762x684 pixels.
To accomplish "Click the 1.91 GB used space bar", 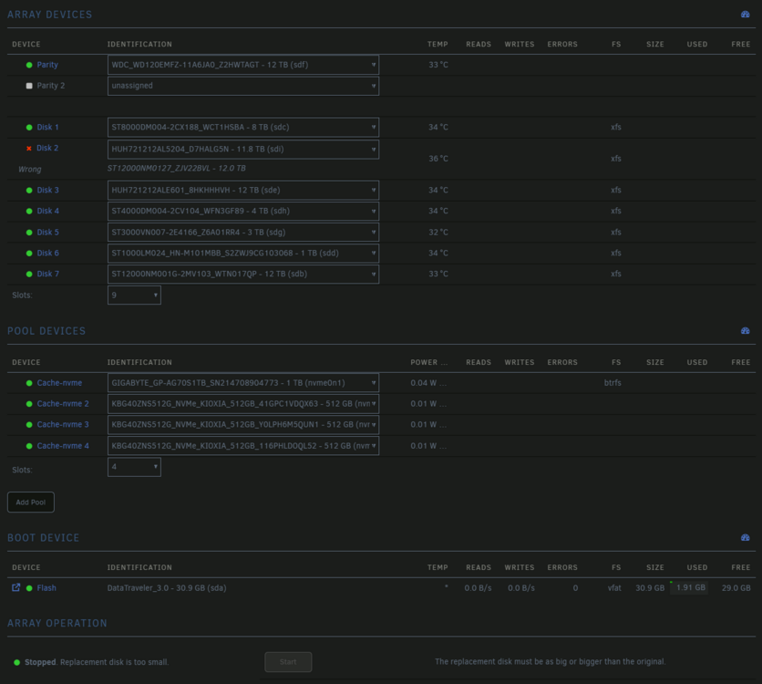I will 689,587.
